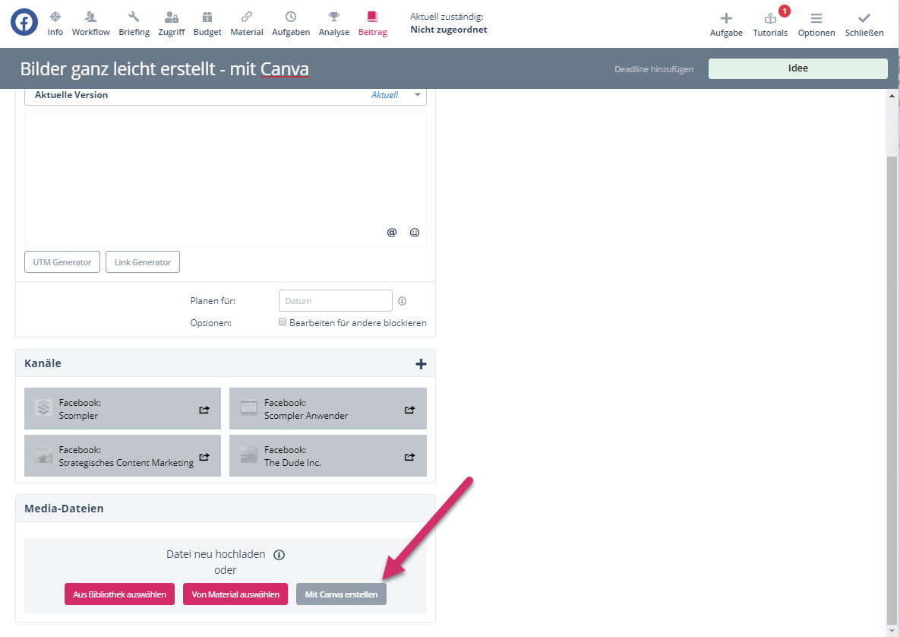Open the Workflow section
The width and height of the screenshot is (900, 637).
point(91,23)
